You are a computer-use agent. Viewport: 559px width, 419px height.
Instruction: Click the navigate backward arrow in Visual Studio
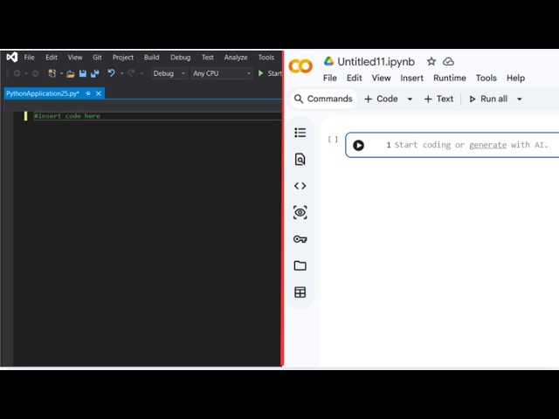17,73
